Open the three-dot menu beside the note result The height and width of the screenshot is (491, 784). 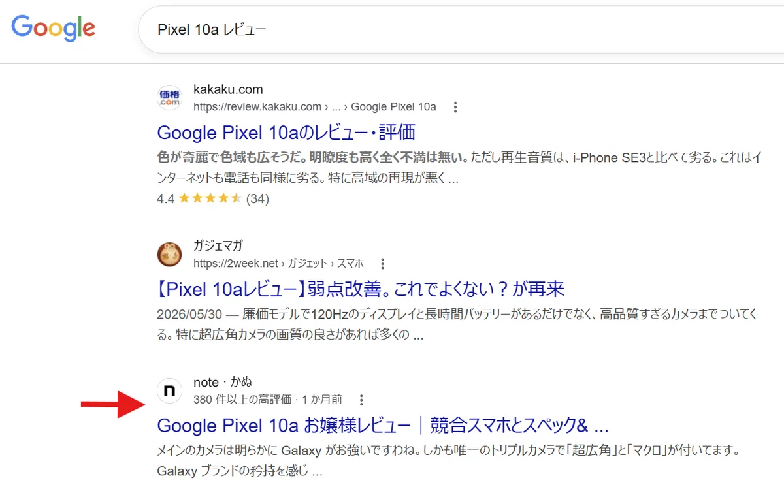tap(361, 400)
